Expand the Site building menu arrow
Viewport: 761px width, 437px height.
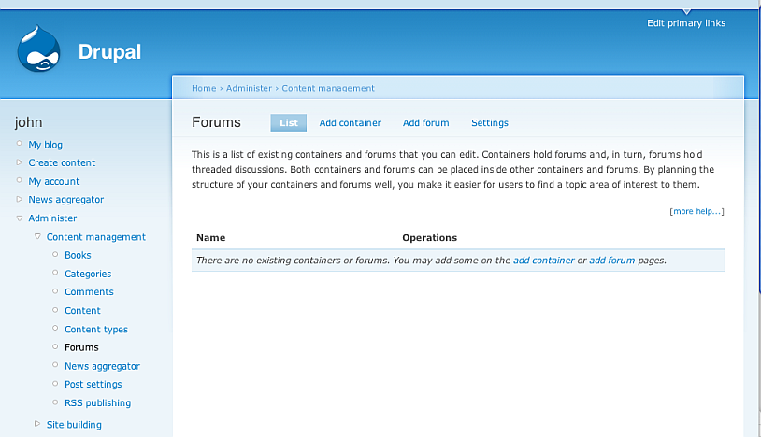coord(37,425)
